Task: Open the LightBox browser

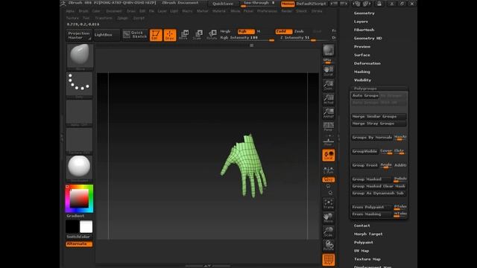Action: [107, 35]
